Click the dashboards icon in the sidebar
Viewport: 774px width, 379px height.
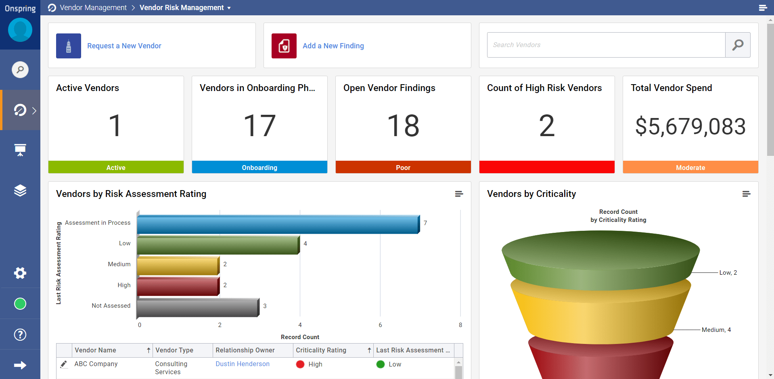point(20,149)
